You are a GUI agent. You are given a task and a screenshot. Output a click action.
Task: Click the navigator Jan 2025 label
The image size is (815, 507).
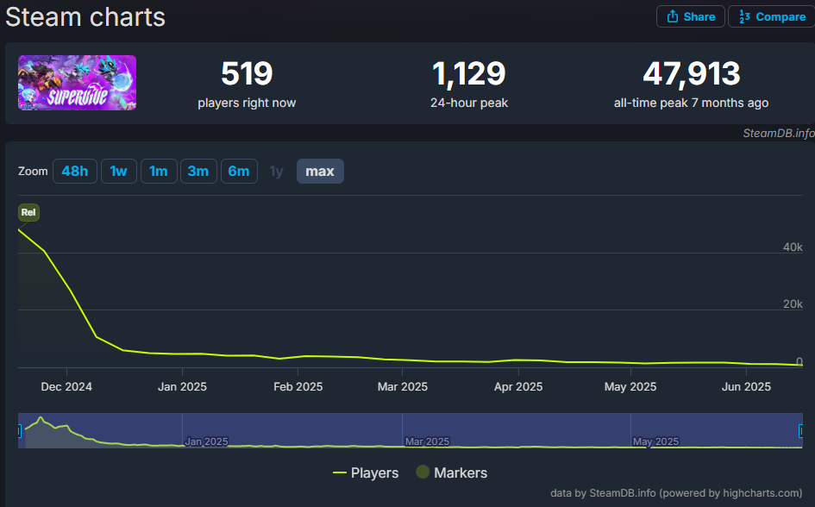206,441
